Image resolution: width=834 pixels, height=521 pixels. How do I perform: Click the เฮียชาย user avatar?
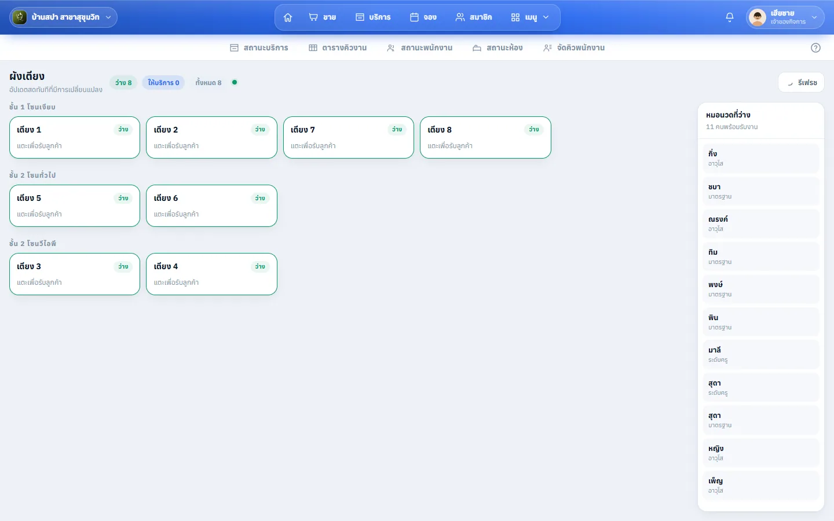click(758, 17)
